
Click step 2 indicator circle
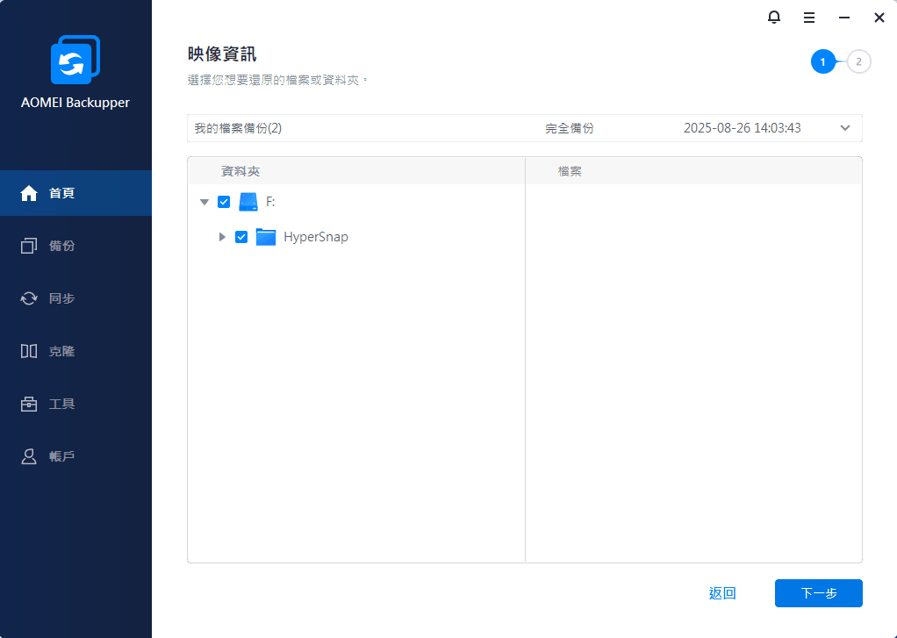point(858,61)
